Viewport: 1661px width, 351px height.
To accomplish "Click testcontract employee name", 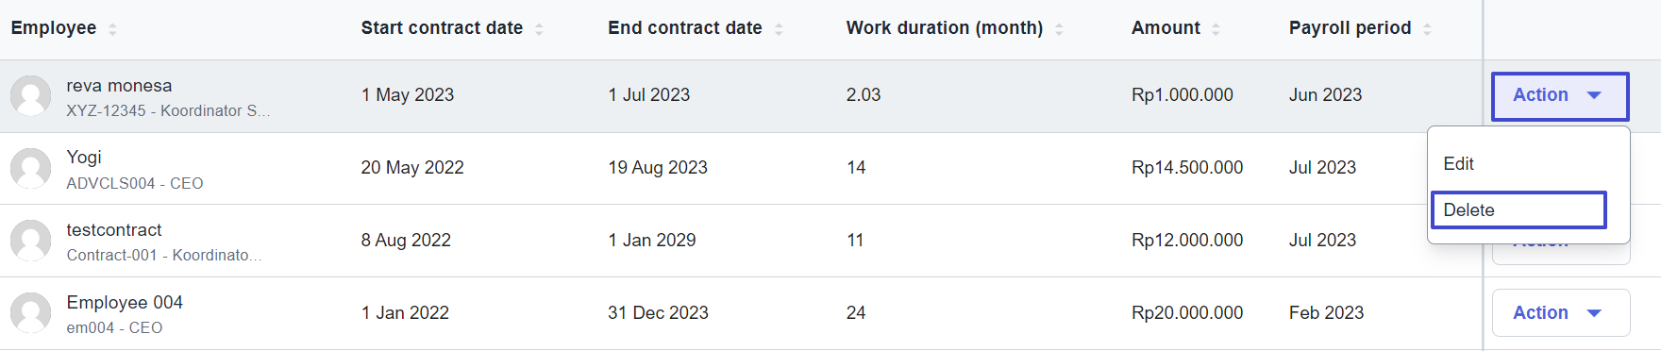I will [x=114, y=230].
